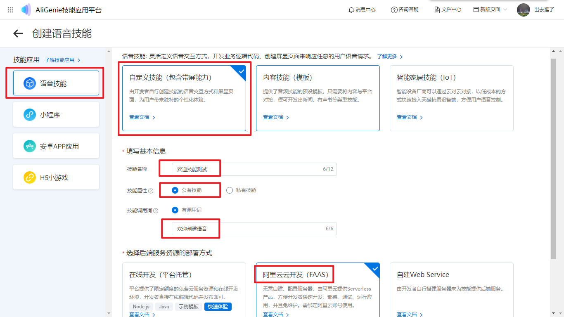Click the 新版页面 layout icon
564x317 pixels.
pos(476,9)
